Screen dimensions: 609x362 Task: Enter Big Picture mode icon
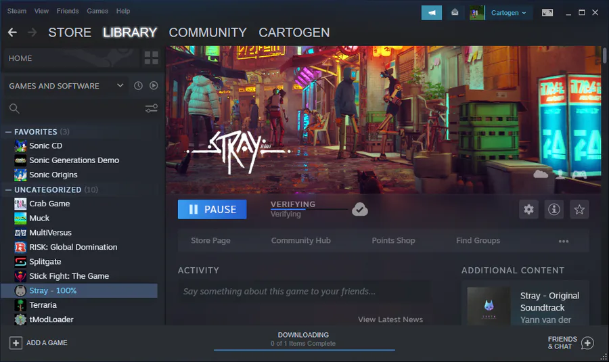point(547,13)
